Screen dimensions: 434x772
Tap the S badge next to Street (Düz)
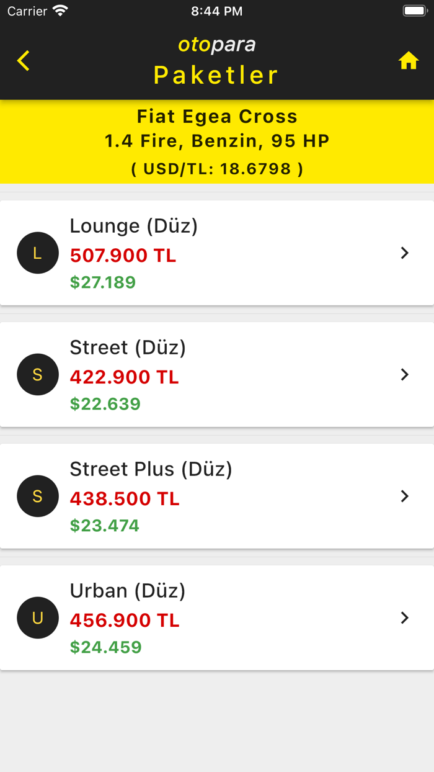[x=37, y=375]
